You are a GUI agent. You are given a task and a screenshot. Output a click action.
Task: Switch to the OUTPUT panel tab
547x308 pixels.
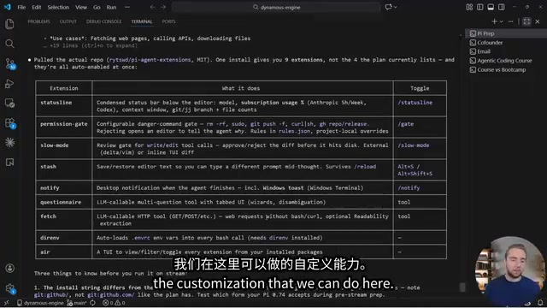68,21
